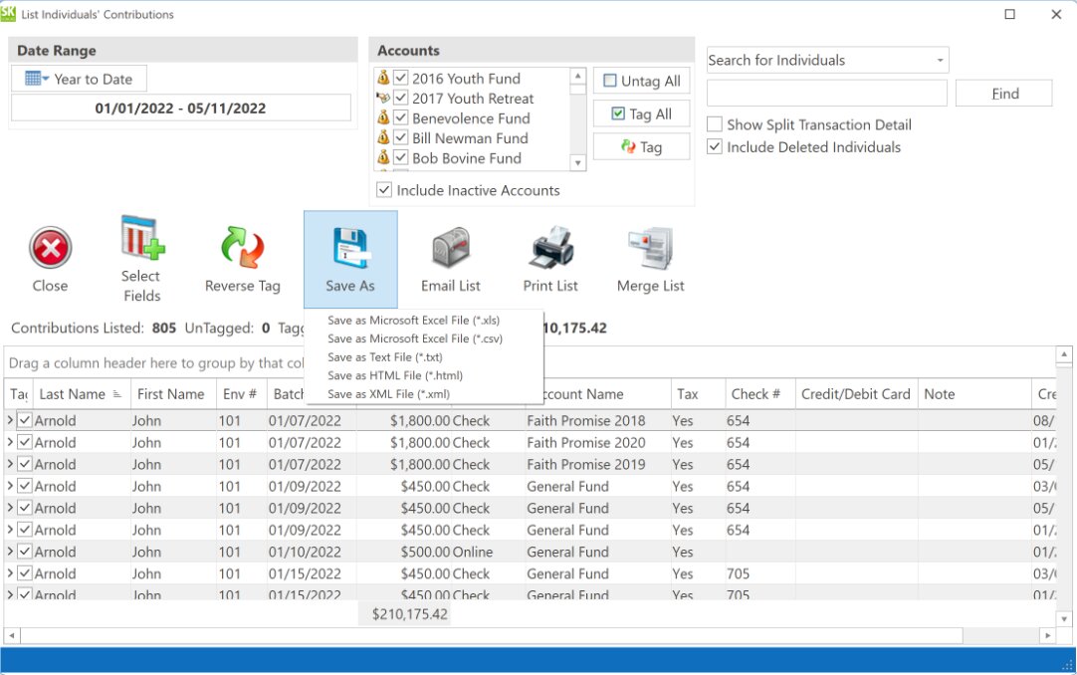Disable Include Inactive Accounts
Image resolution: width=1077 pixels, height=675 pixels.
point(384,190)
